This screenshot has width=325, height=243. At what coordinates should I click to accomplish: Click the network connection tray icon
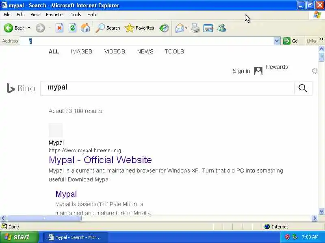[295, 237]
